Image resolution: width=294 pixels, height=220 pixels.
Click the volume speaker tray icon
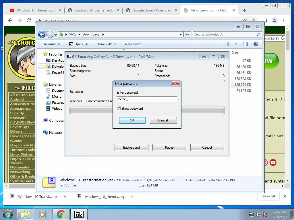point(258,215)
